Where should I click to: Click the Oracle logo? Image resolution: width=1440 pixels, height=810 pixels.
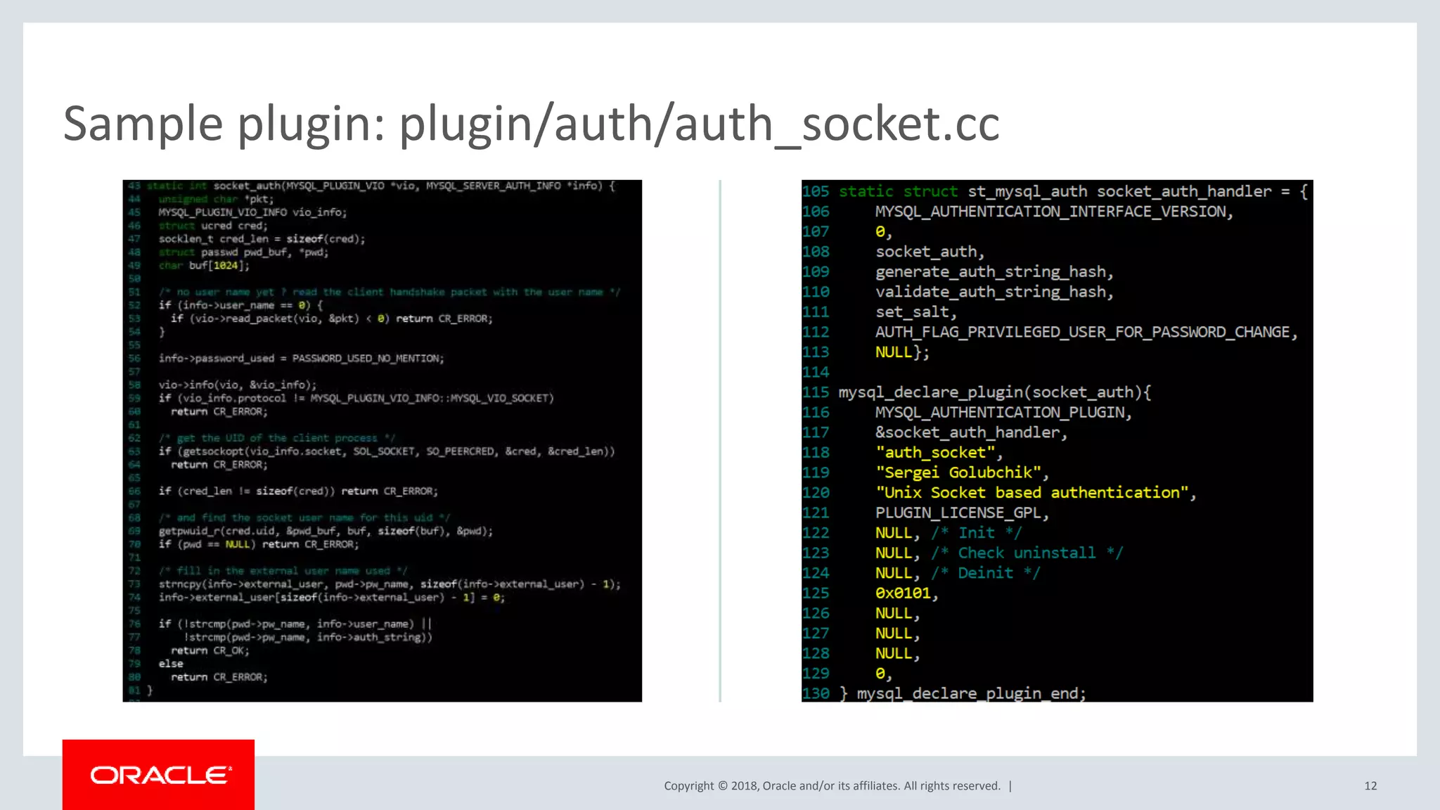158,775
